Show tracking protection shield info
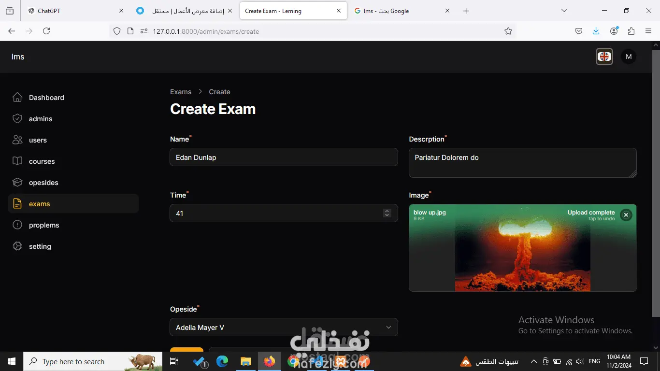The image size is (660, 371). [116, 31]
